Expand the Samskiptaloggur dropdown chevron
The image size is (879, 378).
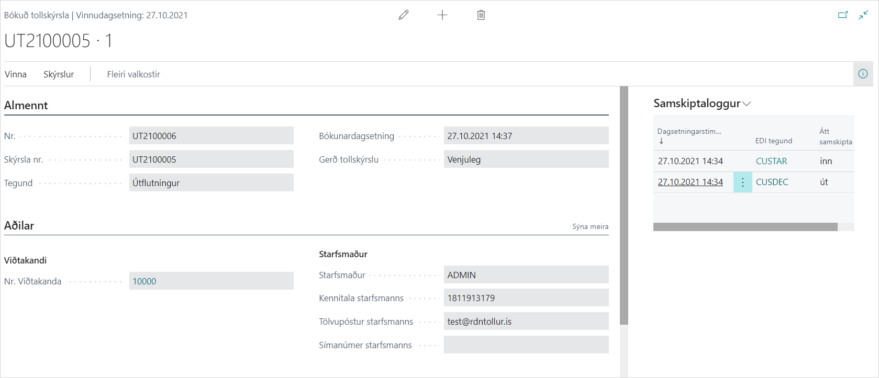pyautogui.click(x=747, y=104)
